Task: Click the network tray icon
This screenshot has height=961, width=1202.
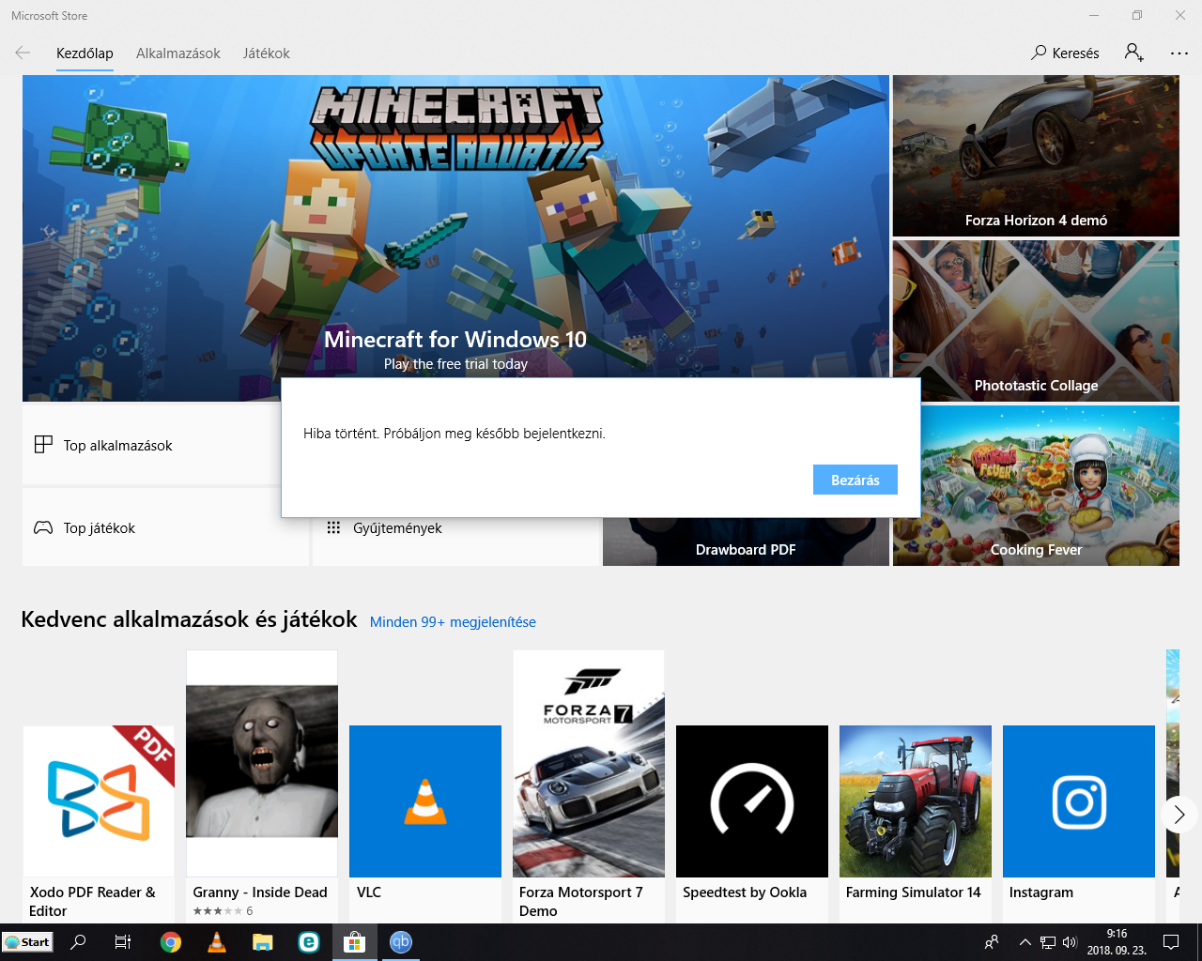Action: tap(1048, 942)
